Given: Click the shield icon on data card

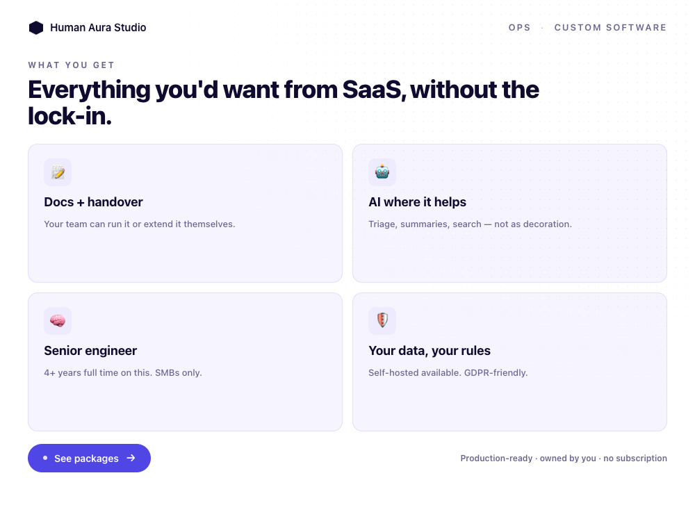Looking at the screenshot, I should point(382,320).
